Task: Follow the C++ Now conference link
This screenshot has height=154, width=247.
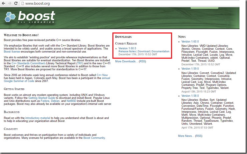Action: pos(102,75)
